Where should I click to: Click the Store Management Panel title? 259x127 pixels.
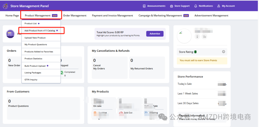30,6
